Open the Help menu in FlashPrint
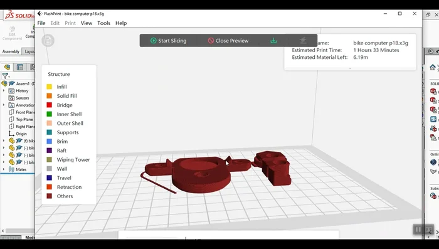Screen dimensions: 439x249 point(121,23)
